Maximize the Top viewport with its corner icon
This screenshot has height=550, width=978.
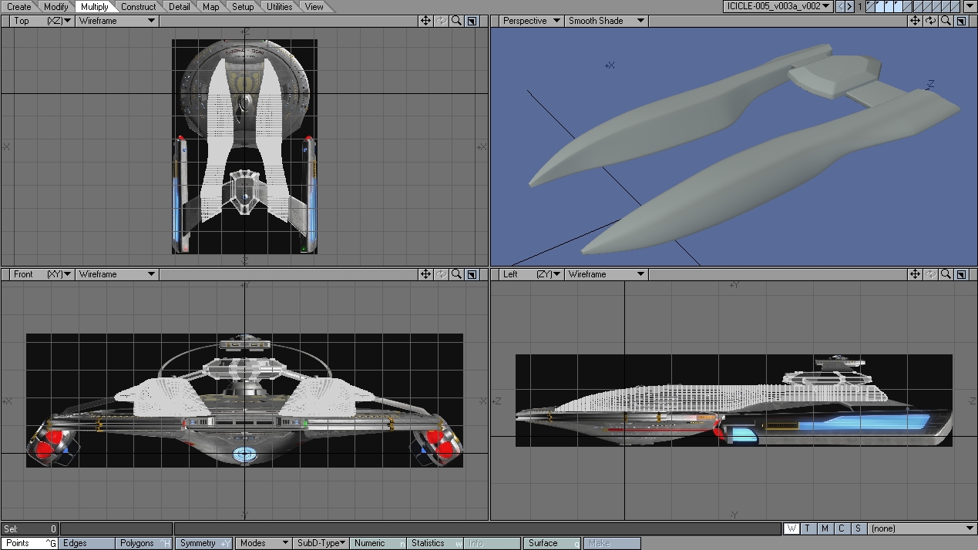[x=472, y=21]
